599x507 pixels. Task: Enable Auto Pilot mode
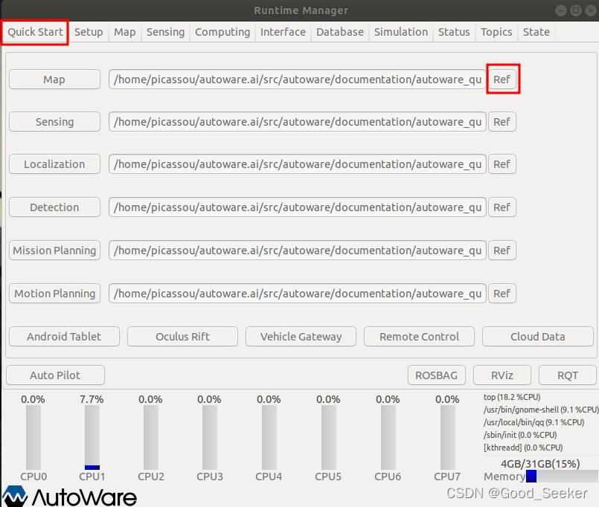(54, 375)
